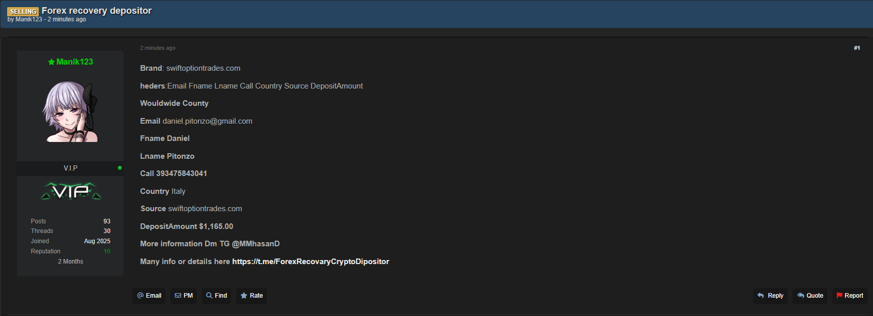
Task: Quote this post with the Quote button
Action: [810, 296]
